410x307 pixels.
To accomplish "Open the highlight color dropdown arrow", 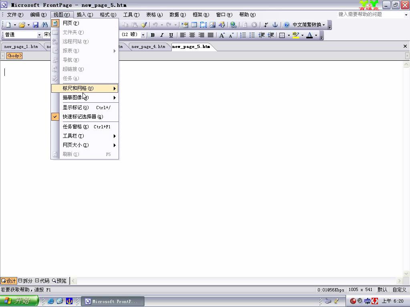I will point(303,35).
